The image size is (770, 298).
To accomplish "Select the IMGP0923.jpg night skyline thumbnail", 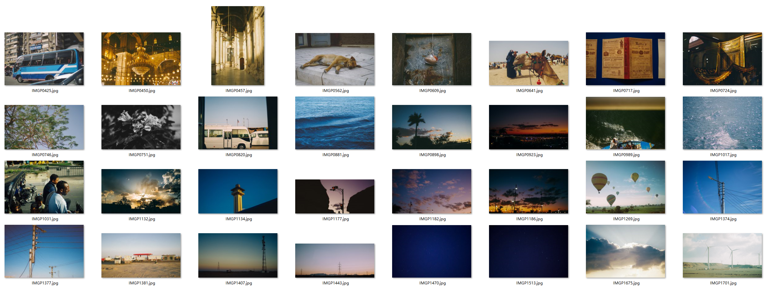I will (x=529, y=127).
